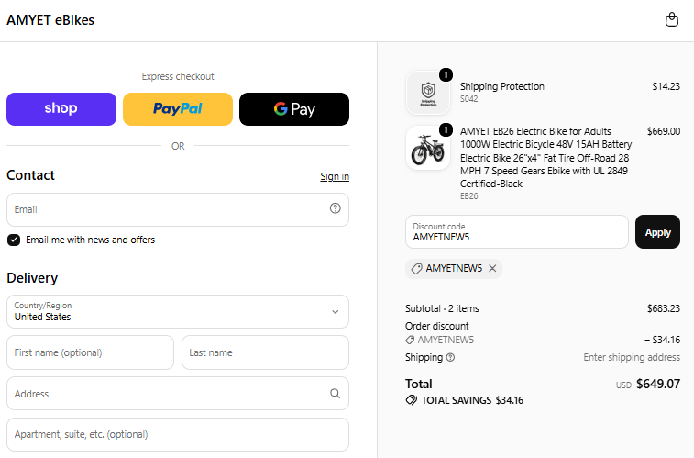Focus the First name (optional) field
This screenshot has width=694, height=458.
90,352
